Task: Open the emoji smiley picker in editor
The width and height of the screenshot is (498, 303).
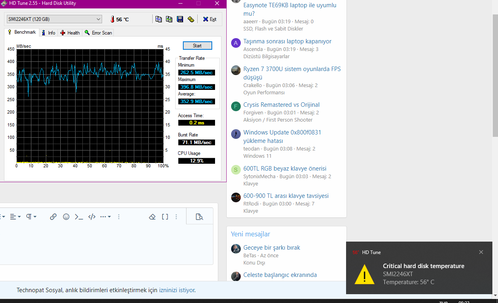Action: click(x=66, y=217)
